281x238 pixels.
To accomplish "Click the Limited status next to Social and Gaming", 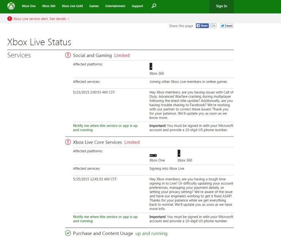I will point(122,55).
